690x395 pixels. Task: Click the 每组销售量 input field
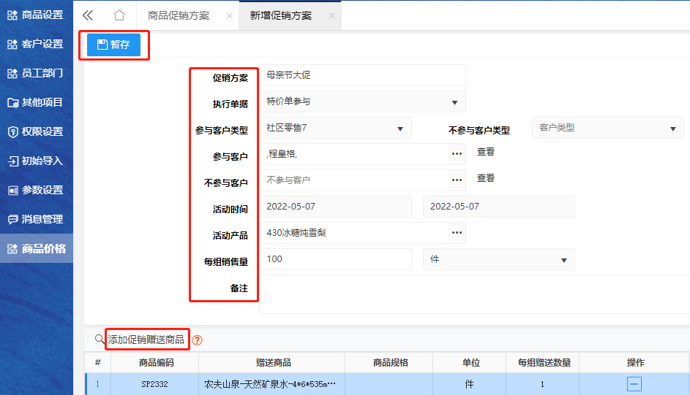pyautogui.click(x=337, y=259)
